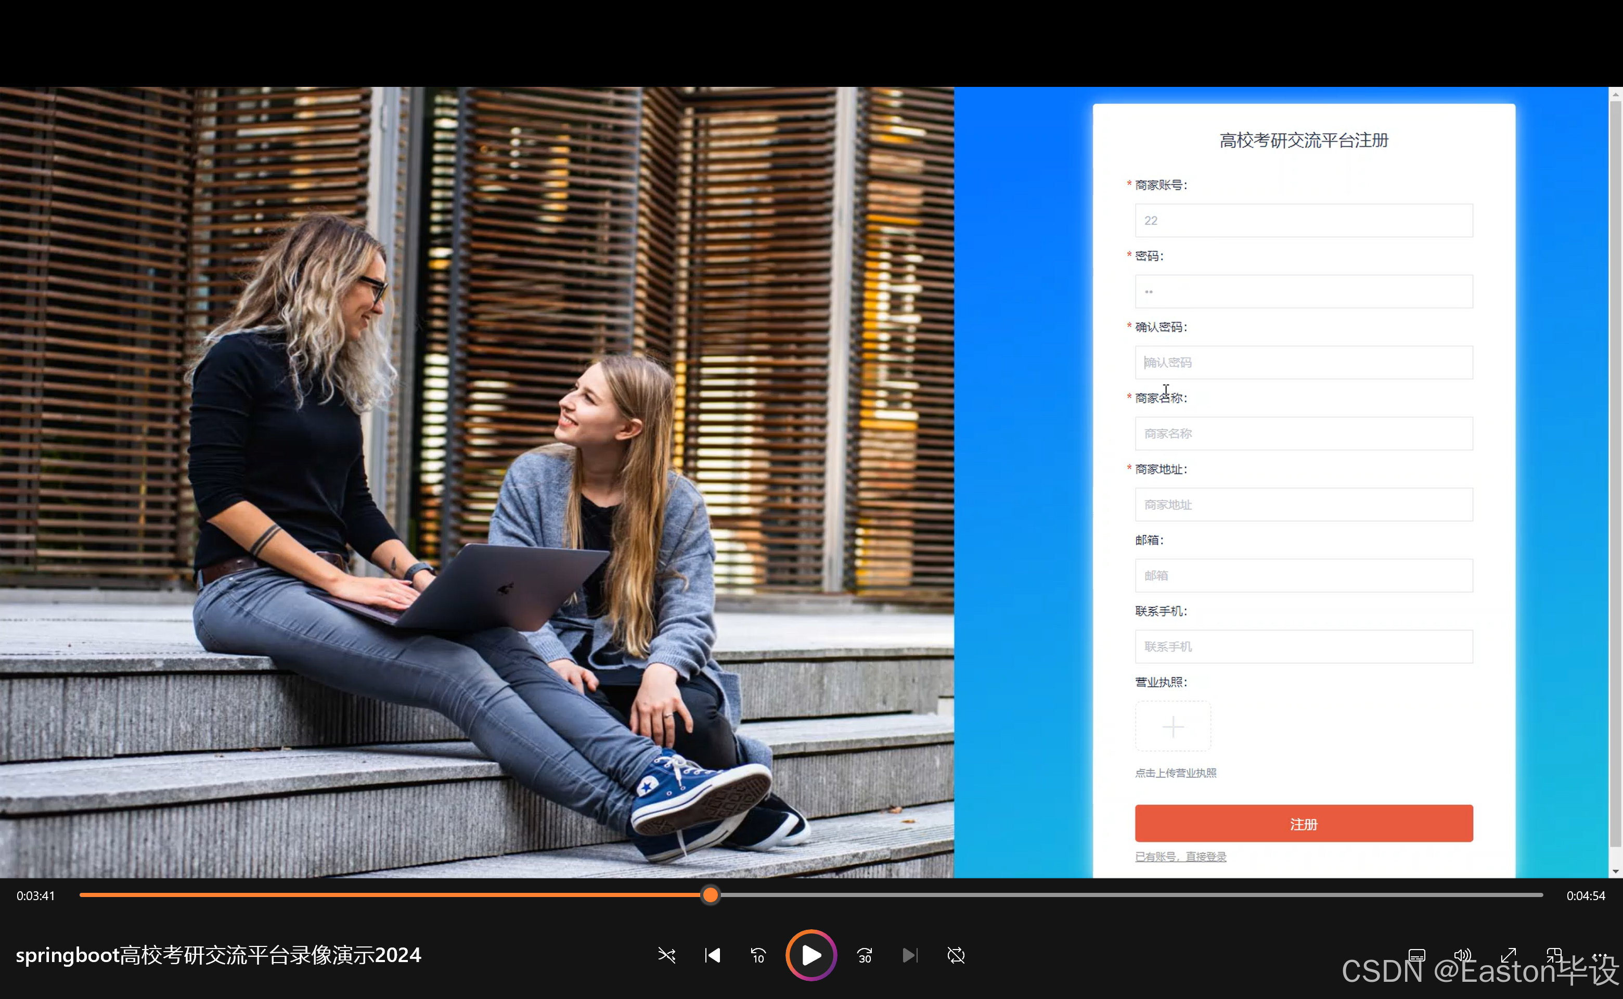Click the 邮箱 email input field
The height and width of the screenshot is (999, 1623).
click(1303, 576)
